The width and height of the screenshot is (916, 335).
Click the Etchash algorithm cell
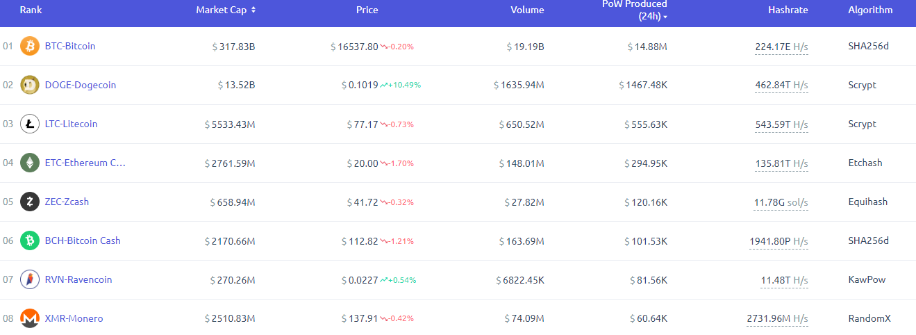coord(865,163)
